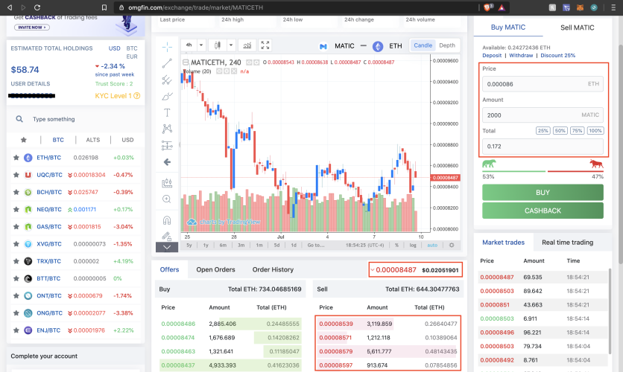Expand the candlestick chart type dropdown
Image resolution: width=623 pixels, height=372 pixels.
[x=231, y=45]
